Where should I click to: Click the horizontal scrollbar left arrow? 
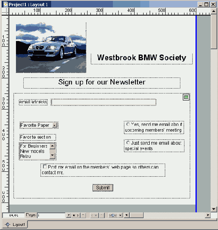[x=127, y=215]
